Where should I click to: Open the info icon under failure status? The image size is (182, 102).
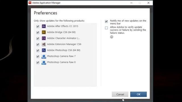coord(111,37)
